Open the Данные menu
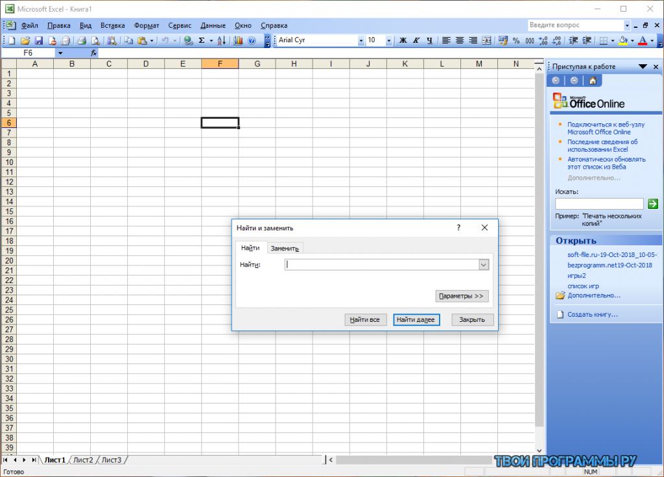The width and height of the screenshot is (664, 477). pyautogui.click(x=213, y=25)
